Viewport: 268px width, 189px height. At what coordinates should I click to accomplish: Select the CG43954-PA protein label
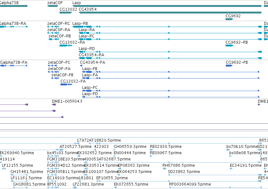tap(93, 62)
